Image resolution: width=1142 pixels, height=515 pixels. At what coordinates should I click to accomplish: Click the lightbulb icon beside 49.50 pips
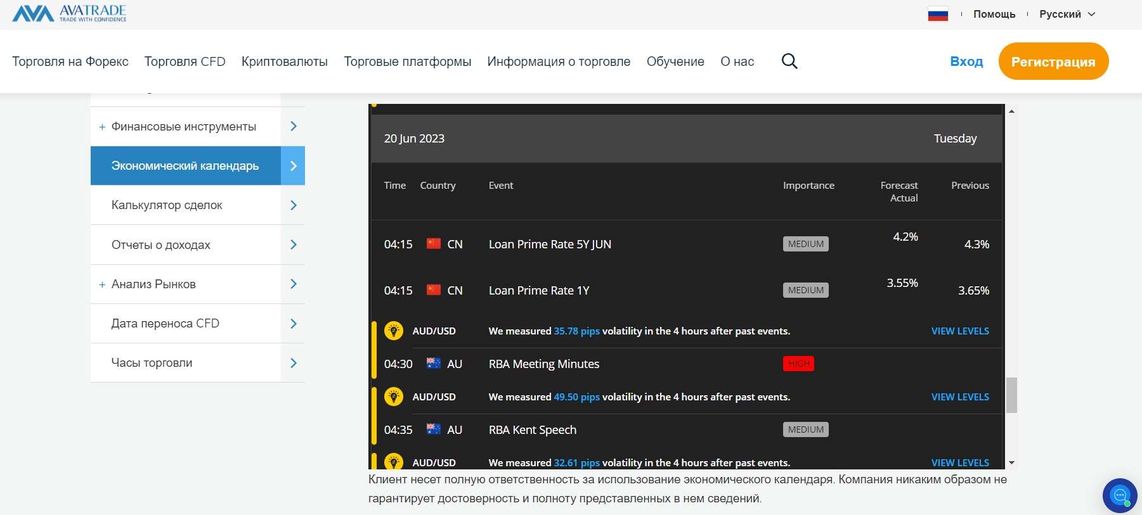[x=394, y=397]
